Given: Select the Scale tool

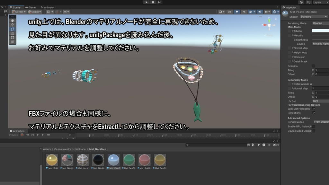Looking at the screenshot, I should (x=13, y=33).
